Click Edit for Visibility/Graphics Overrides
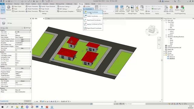 [x=22, y=39]
